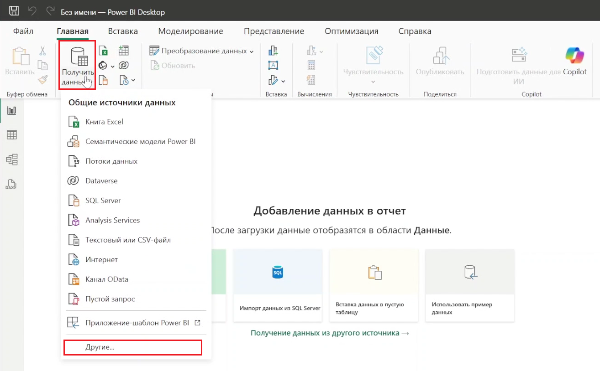The height and width of the screenshot is (371, 600).
Task: Open the Справка tab
Action: pyautogui.click(x=415, y=31)
